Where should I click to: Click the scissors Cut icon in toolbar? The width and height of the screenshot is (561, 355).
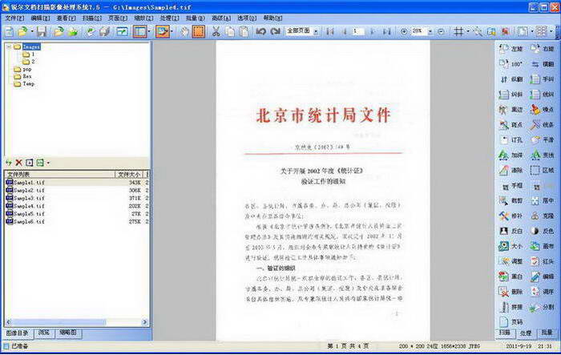[x=216, y=32]
